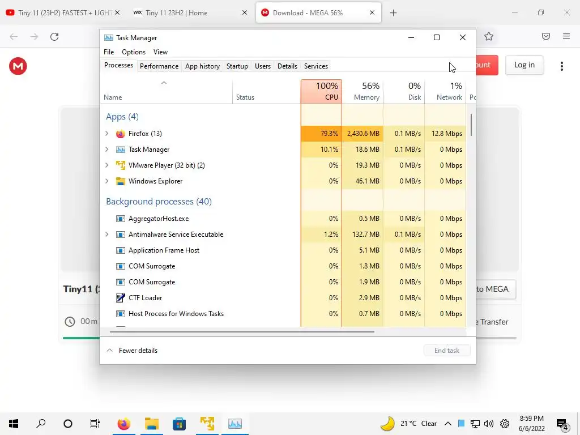
Task: Click the Task Manager horizontal scrollbar
Action: (242, 332)
